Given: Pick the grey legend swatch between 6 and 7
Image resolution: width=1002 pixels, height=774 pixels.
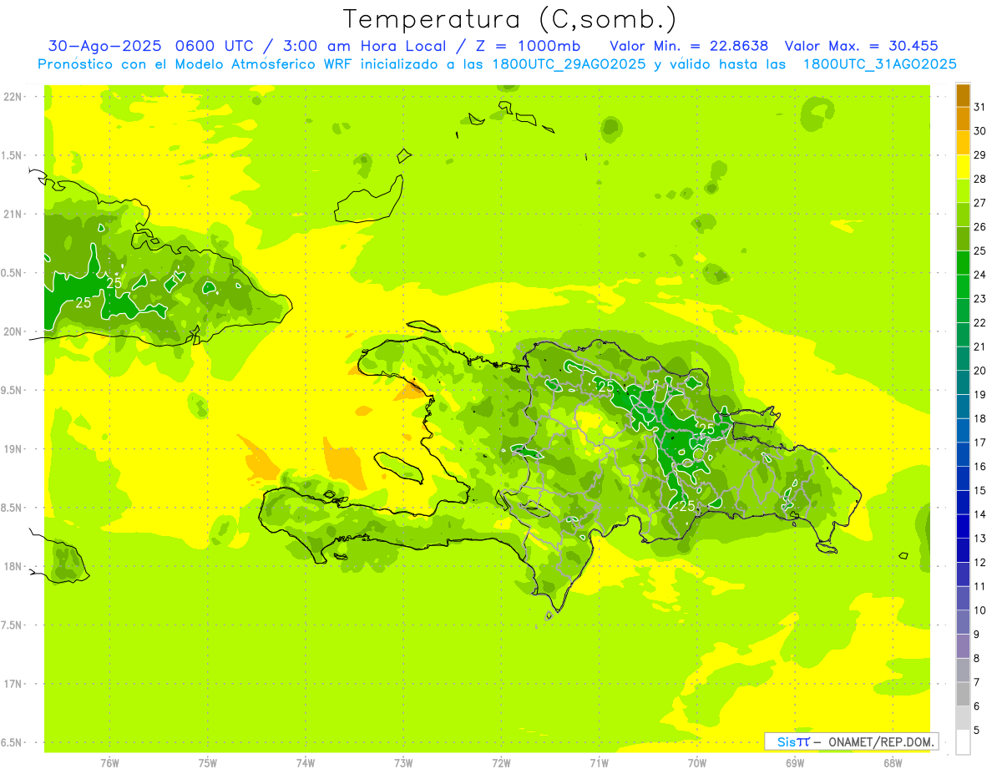Looking at the screenshot, I should 963,694.
